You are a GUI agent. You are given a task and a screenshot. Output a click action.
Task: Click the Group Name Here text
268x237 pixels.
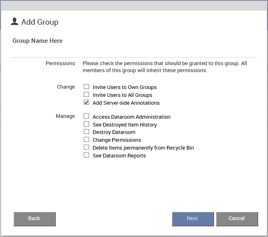(38, 41)
